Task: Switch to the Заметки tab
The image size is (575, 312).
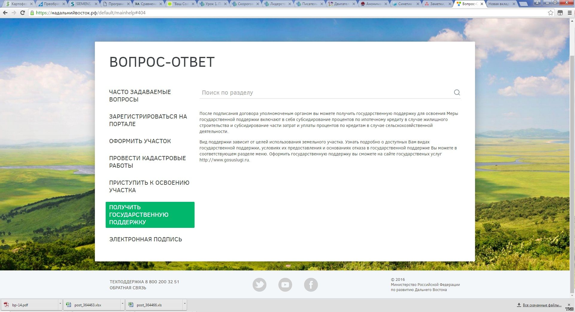Action: pyautogui.click(x=438, y=4)
